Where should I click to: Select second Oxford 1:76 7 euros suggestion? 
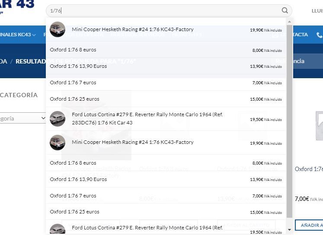tap(166, 196)
